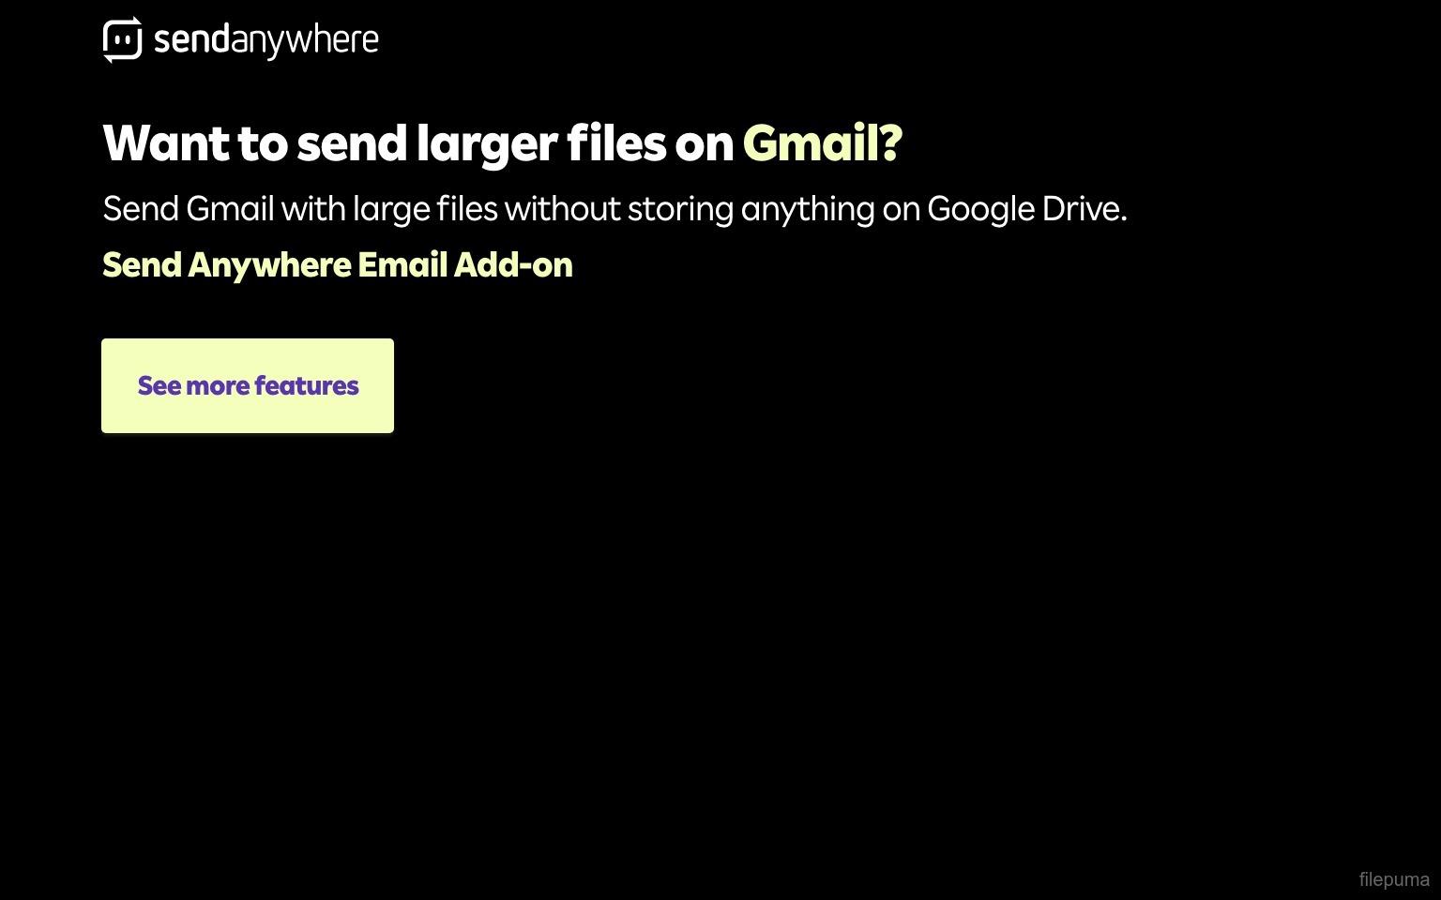The image size is (1441, 900).
Task: Click the filepuma watermark text
Action: click(1394, 879)
